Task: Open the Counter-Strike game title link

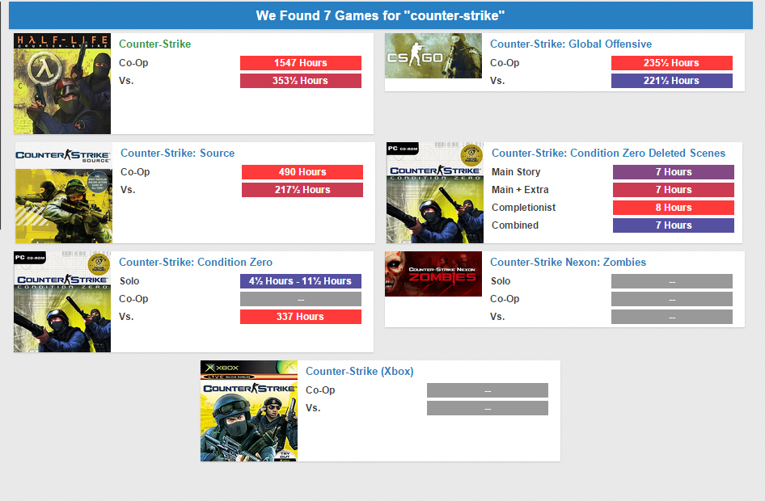Action: (x=154, y=44)
